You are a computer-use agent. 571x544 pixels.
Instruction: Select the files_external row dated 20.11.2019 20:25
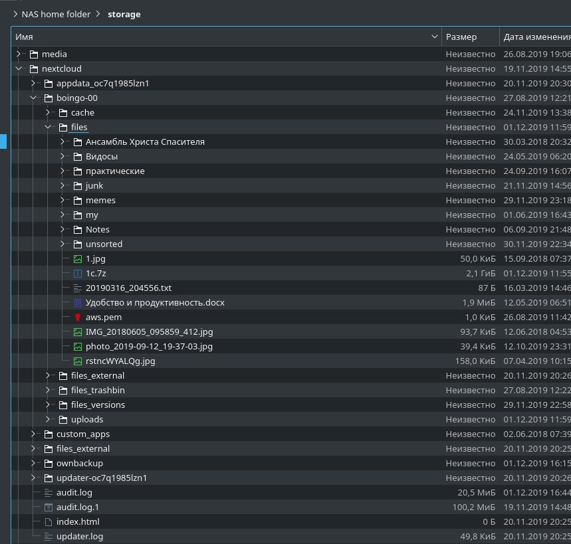pos(291,448)
